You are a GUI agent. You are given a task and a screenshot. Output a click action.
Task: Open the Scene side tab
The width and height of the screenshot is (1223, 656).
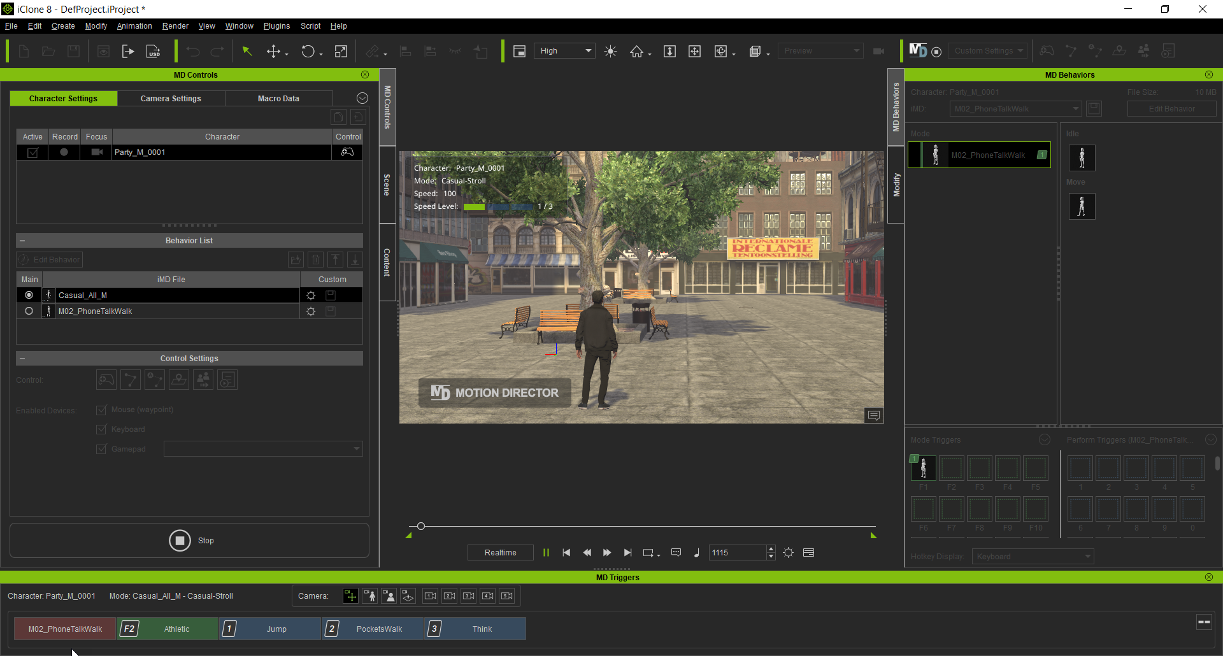coord(387,185)
